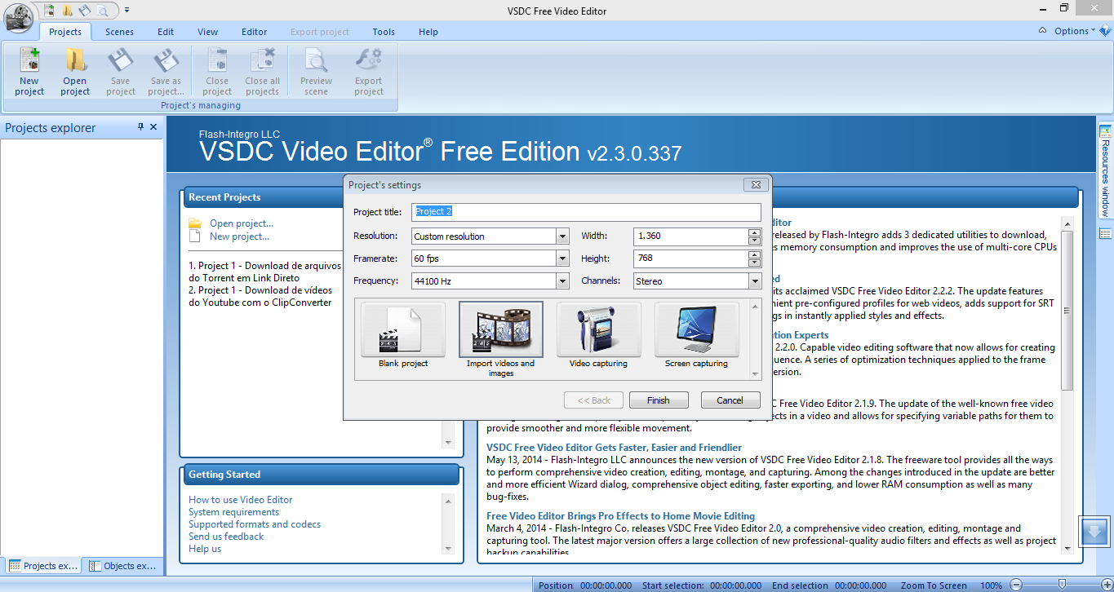Open the Tools ribbon tab
This screenshot has width=1114, height=592.
[x=384, y=32]
